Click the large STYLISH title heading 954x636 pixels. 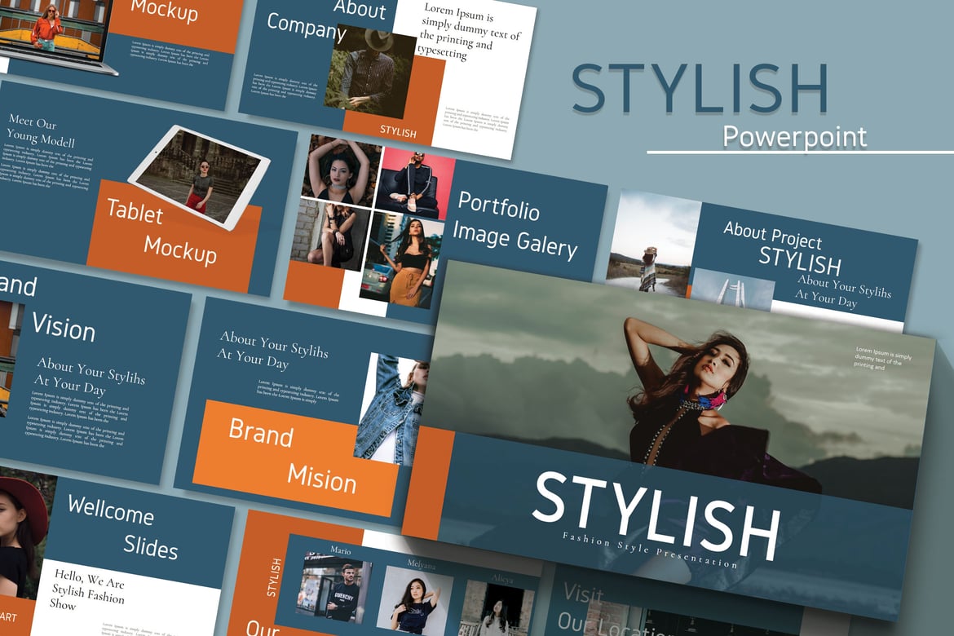point(700,90)
